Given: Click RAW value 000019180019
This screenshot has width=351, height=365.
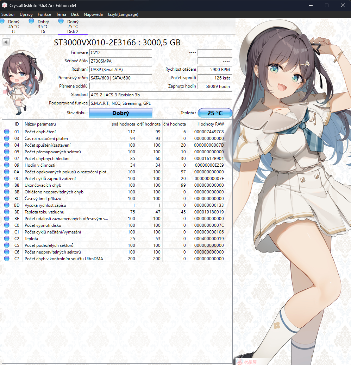Looking at the screenshot, I should coord(209,212).
